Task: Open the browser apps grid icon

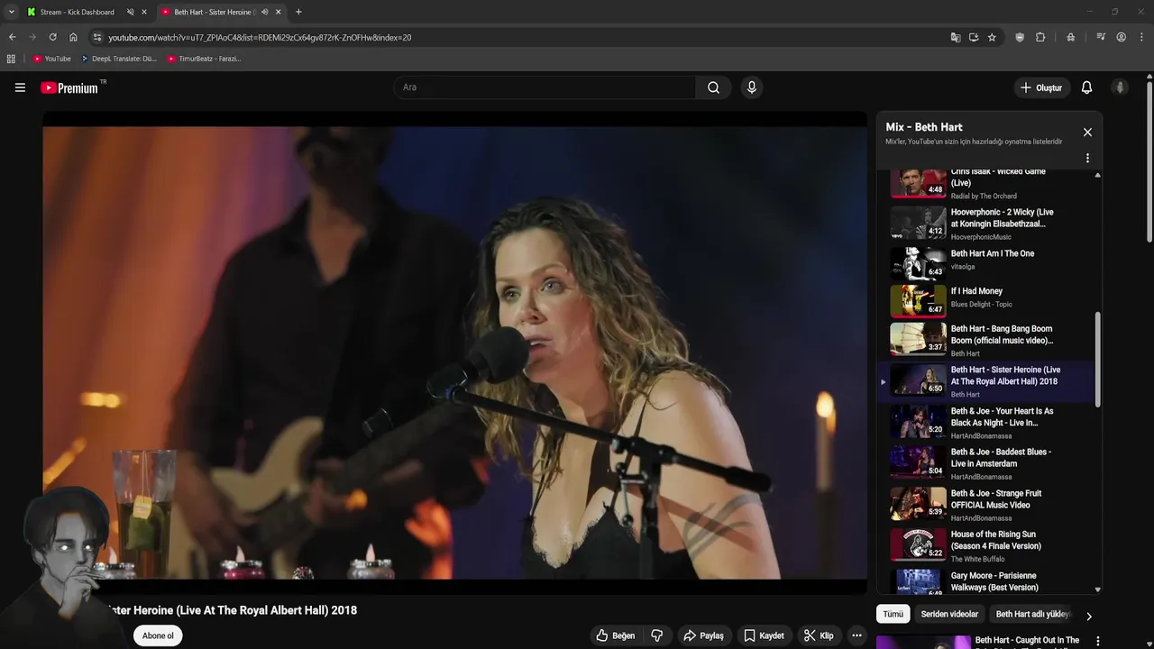Action: click(x=11, y=59)
